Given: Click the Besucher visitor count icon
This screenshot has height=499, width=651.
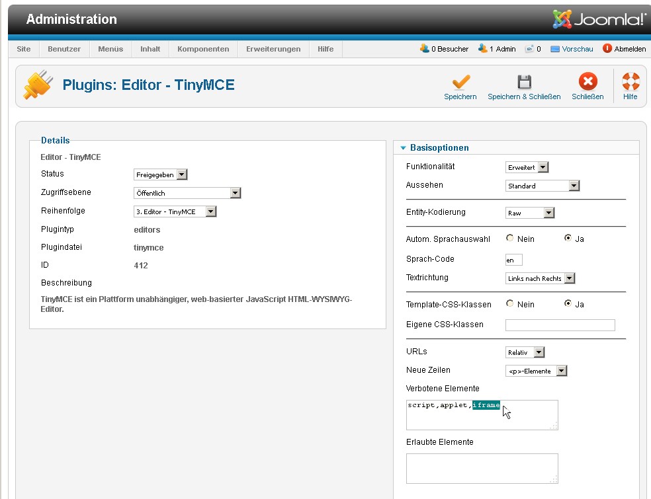Looking at the screenshot, I should pos(424,49).
